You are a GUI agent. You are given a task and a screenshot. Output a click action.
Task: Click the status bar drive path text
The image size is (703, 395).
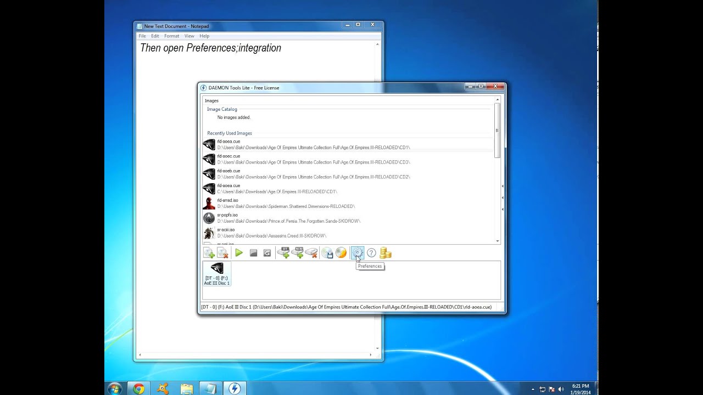[x=346, y=307]
